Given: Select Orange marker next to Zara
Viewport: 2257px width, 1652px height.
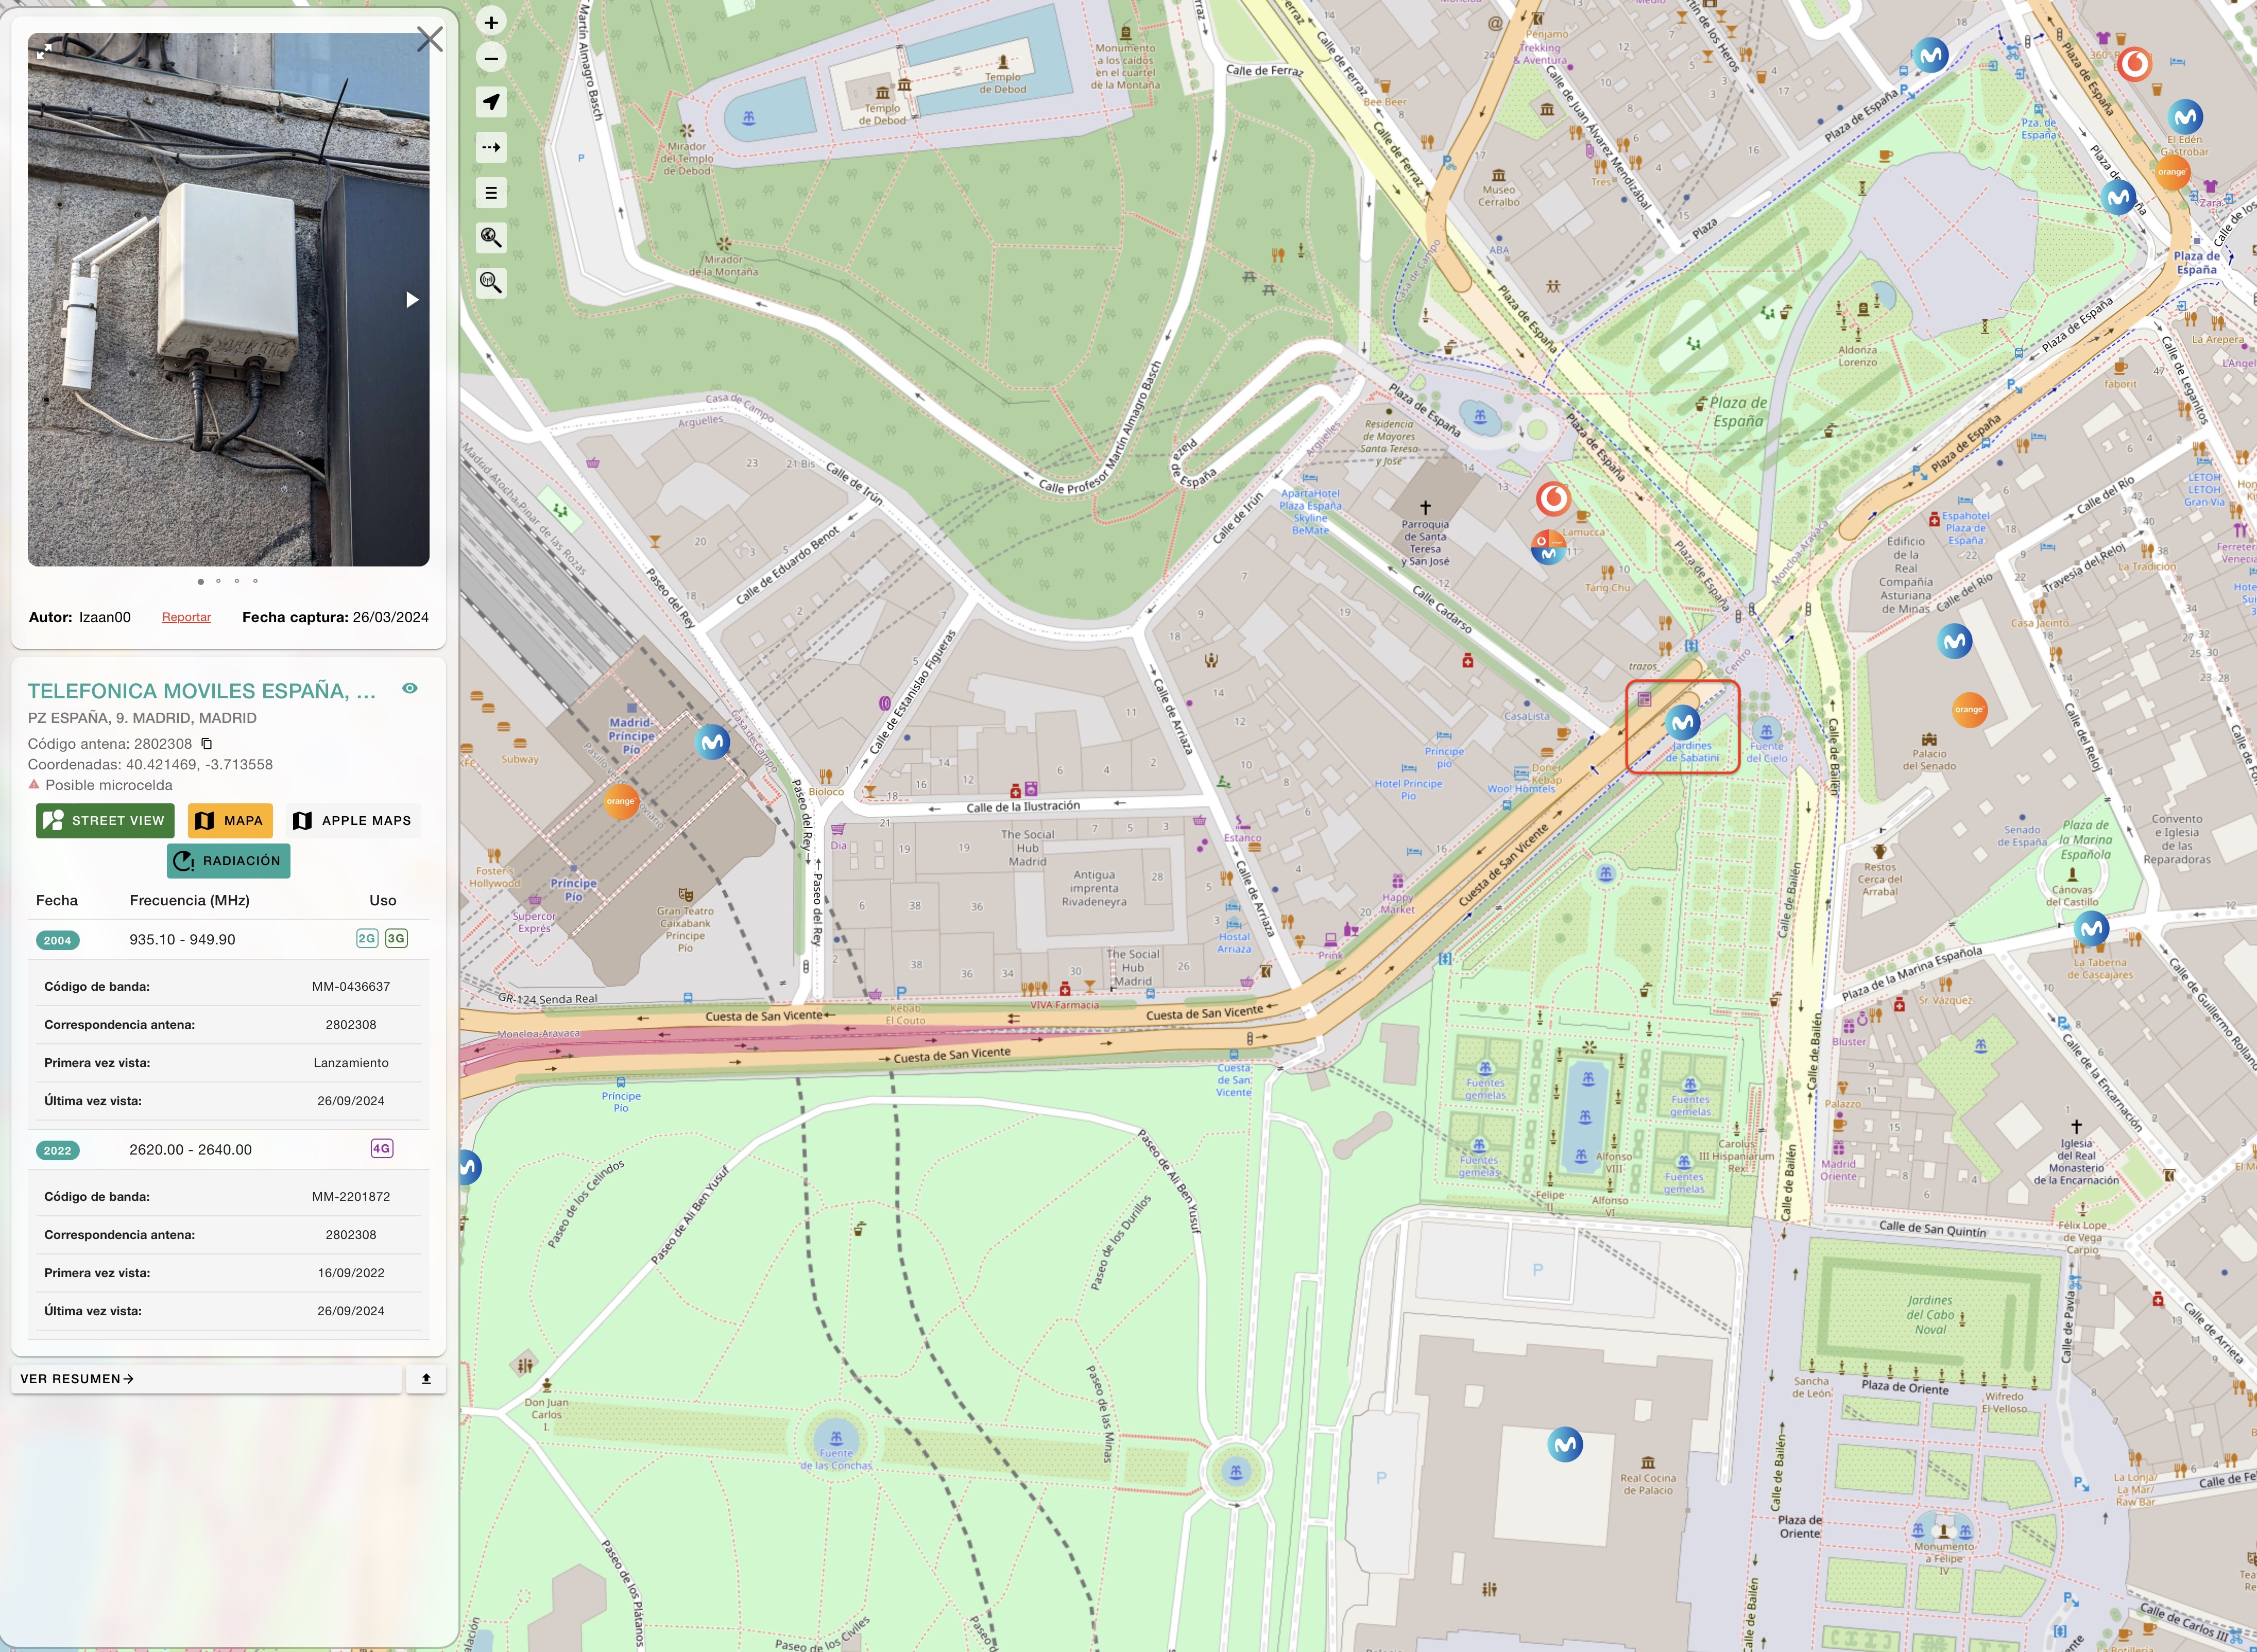Looking at the screenshot, I should point(2172,172).
